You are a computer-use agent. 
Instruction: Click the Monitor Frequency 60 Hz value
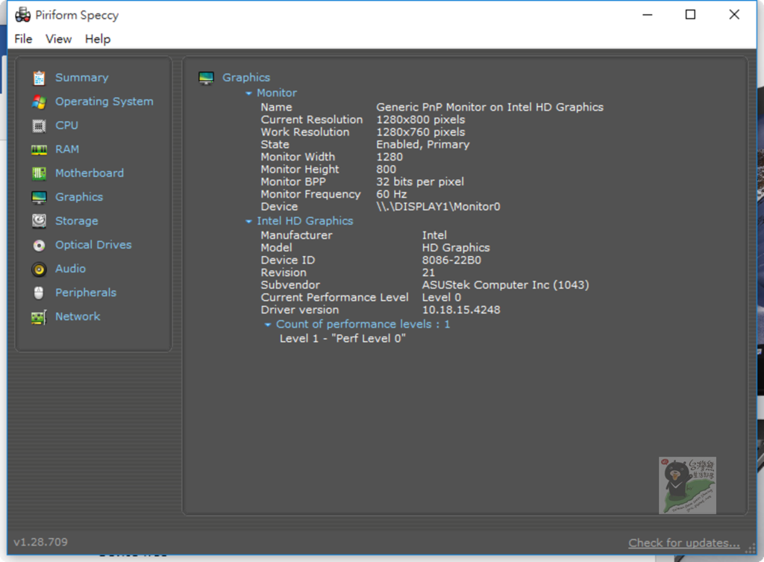coord(391,195)
